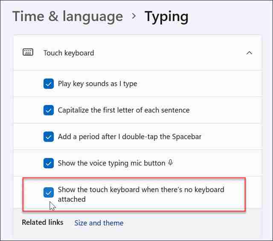Uncheck Capitalize the first letter checkbox
The image size is (273, 241).
click(49, 110)
